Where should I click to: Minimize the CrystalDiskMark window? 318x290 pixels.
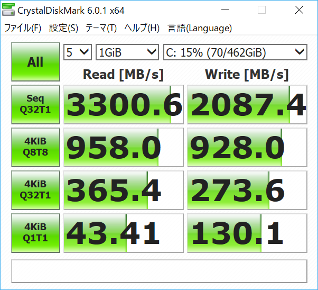(225, 10)
